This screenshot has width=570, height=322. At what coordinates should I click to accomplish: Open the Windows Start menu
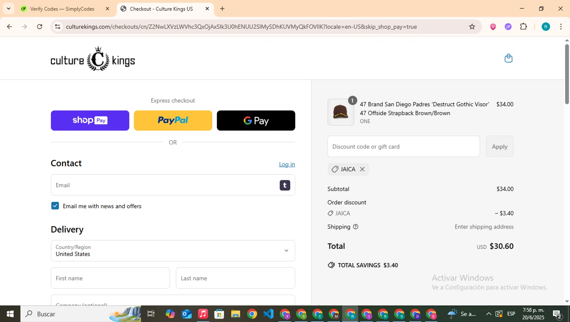tap(10, 314)
